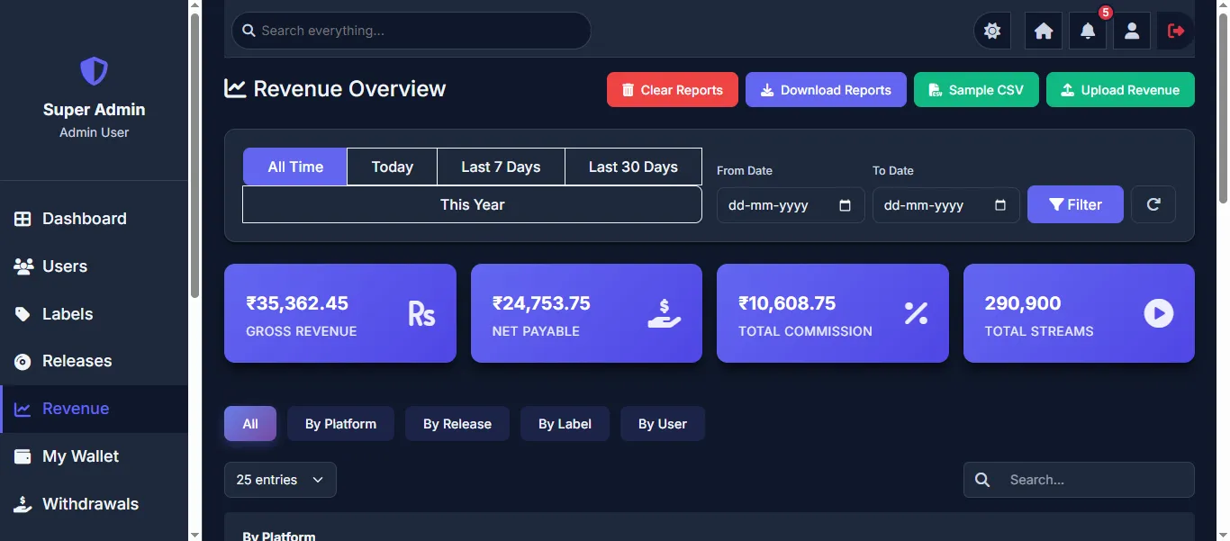Apply the Filter button

(1075, 204)
